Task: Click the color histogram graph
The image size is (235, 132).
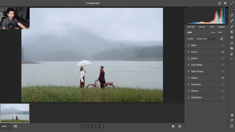Action: click(206, 15)
